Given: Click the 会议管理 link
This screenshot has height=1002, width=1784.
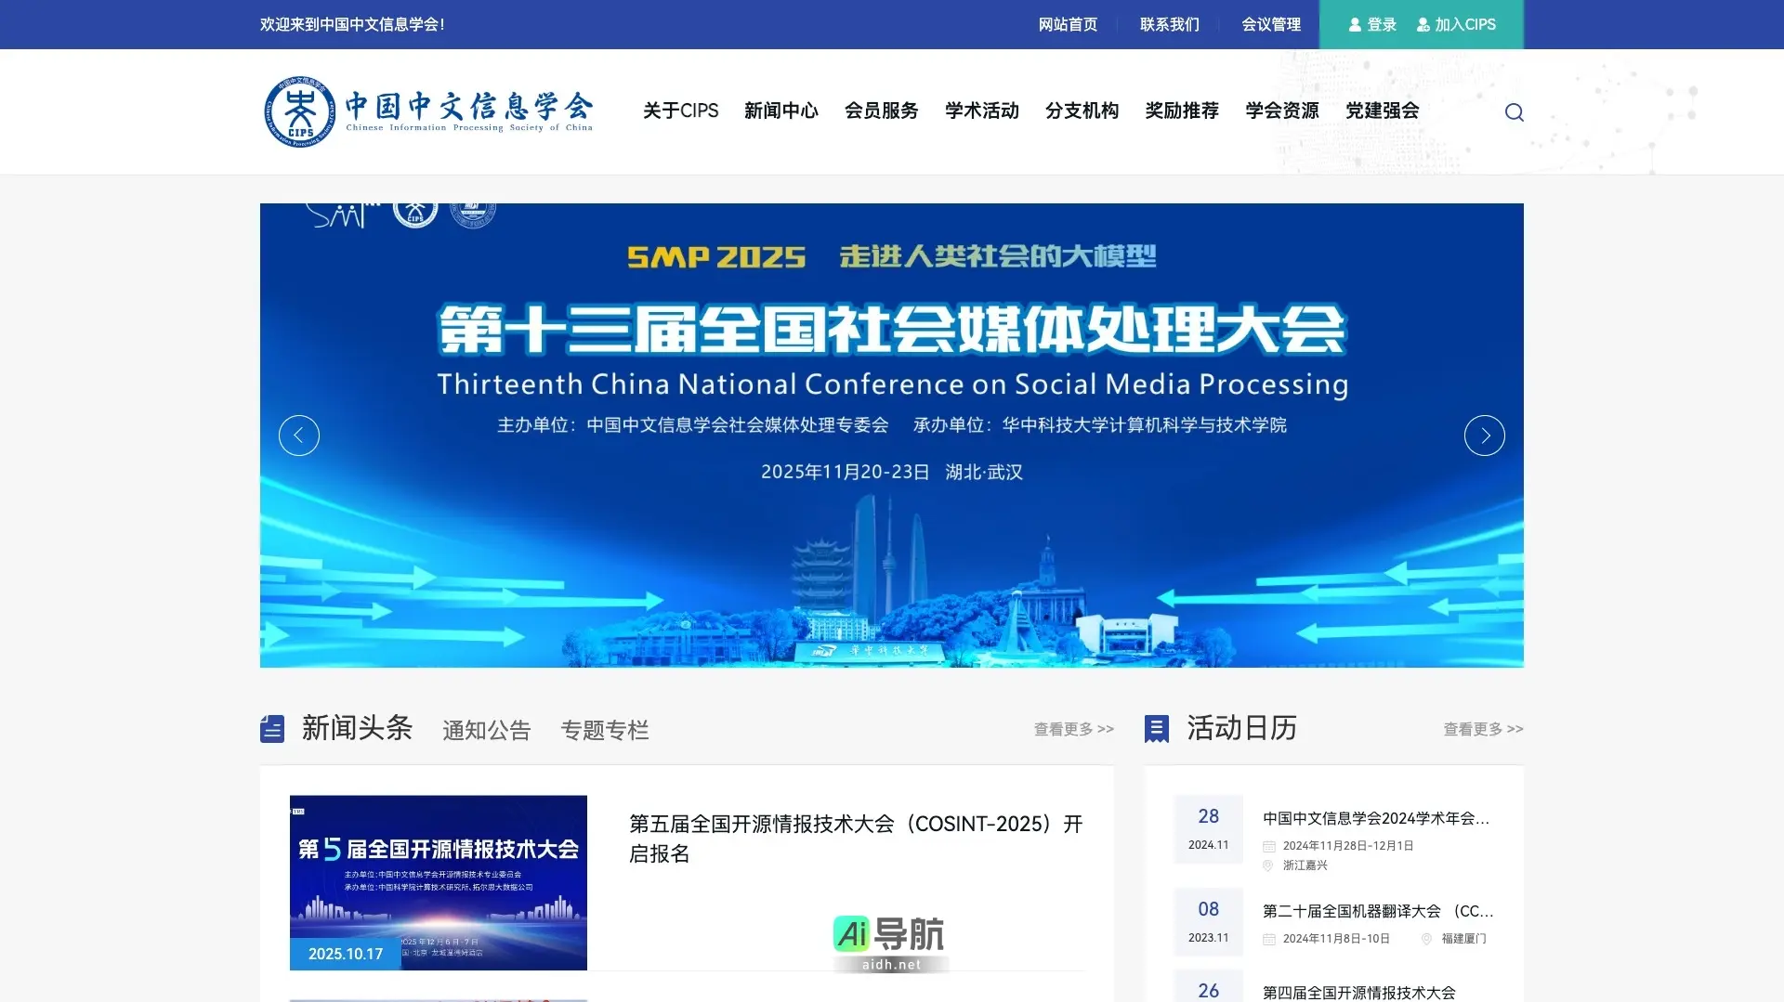Looking at the screenshot, I should click(1271, 25).
